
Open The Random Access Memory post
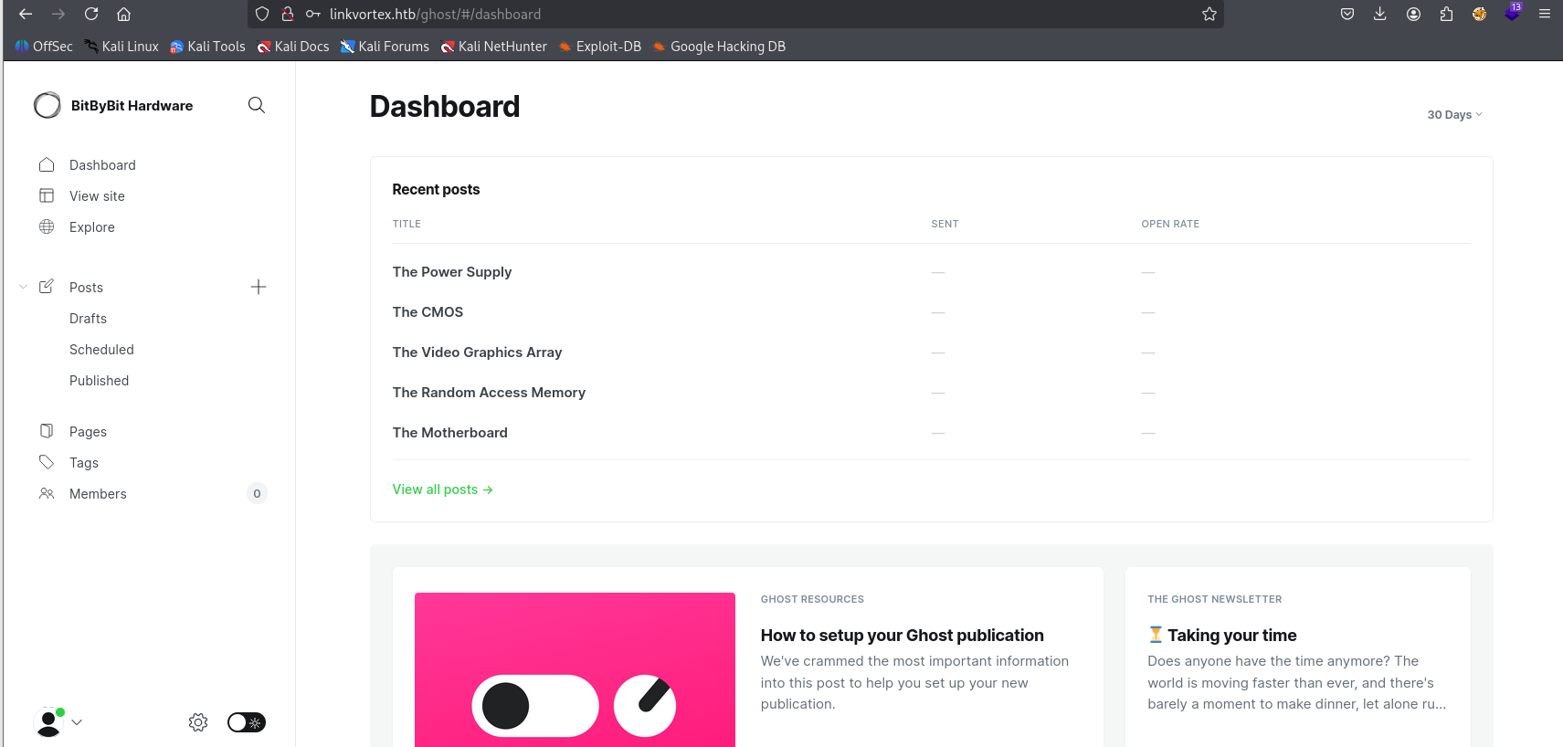click(x=489, y=393)
